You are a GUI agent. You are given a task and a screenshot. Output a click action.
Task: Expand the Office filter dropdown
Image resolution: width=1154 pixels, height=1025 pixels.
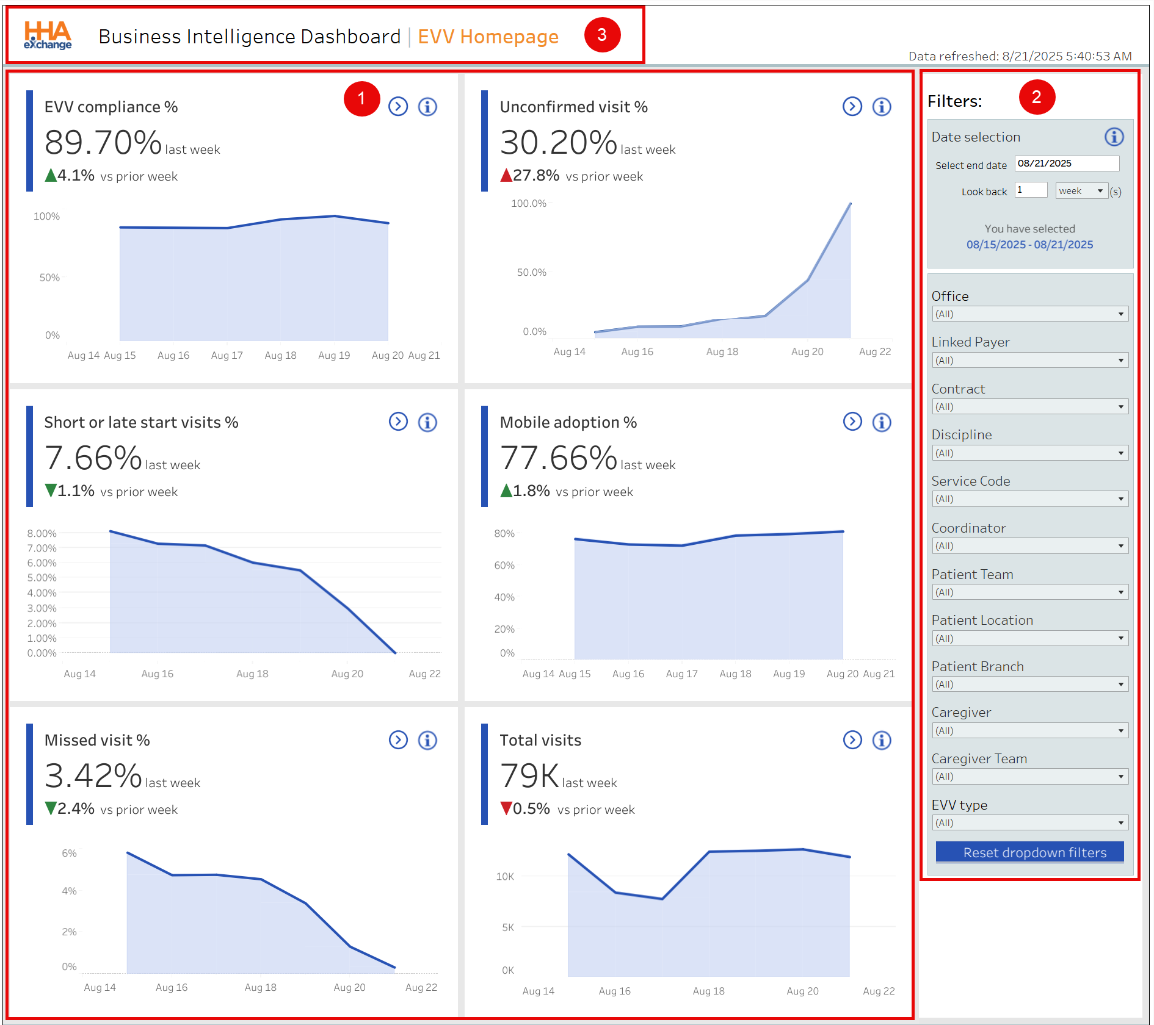point(1030,314)
